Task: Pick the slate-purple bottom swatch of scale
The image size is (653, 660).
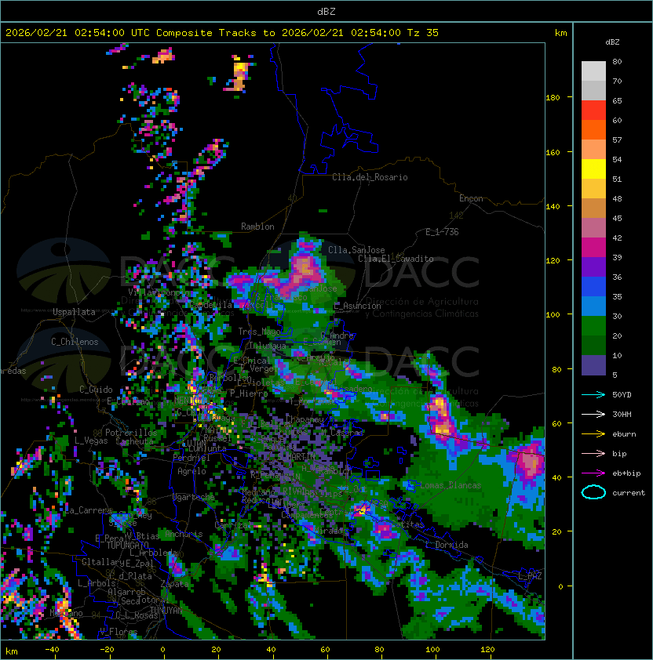Action: [593, 365]
